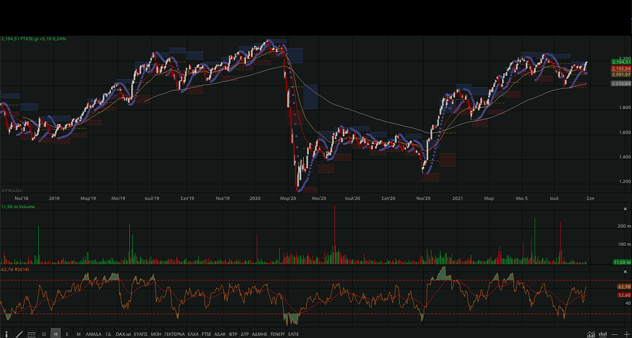The image size is (632, 338).
Task: Switch to the Ω timeframe
Action: pos(44,334)
